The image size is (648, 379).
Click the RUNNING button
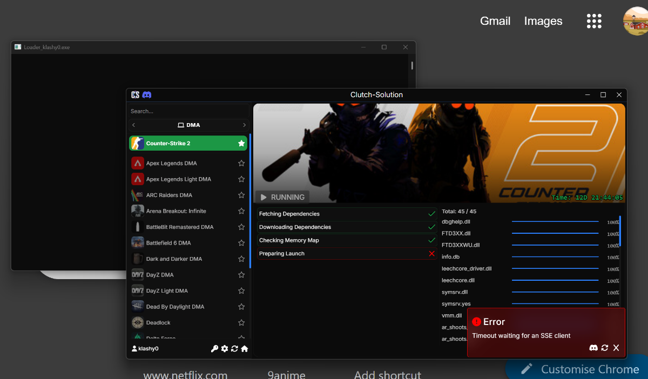tap(282, 197)
